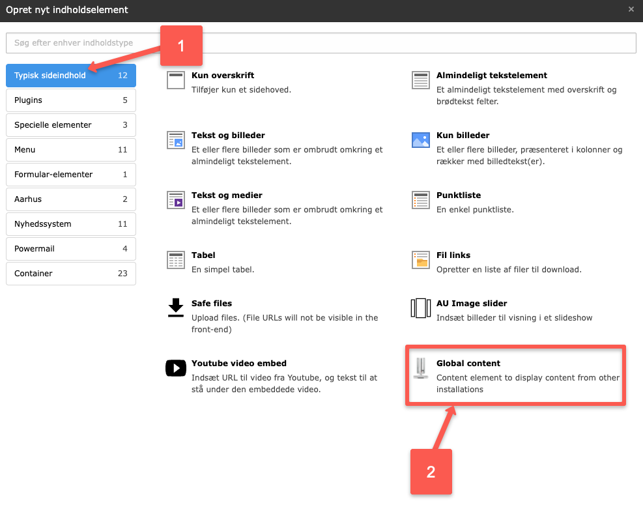Select the Kun billeder image icon

click(421, 140)
